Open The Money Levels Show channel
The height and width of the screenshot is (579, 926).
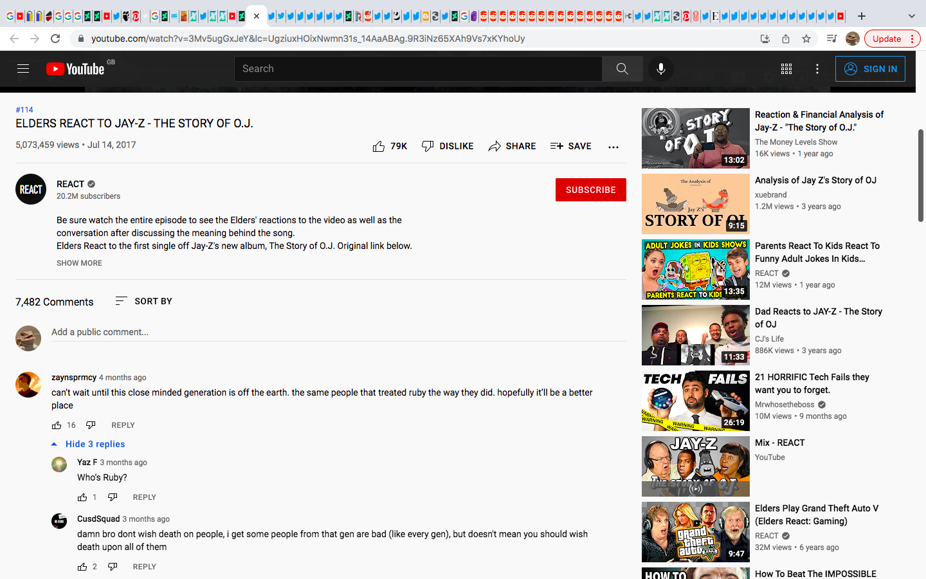(x=796, y=142)
